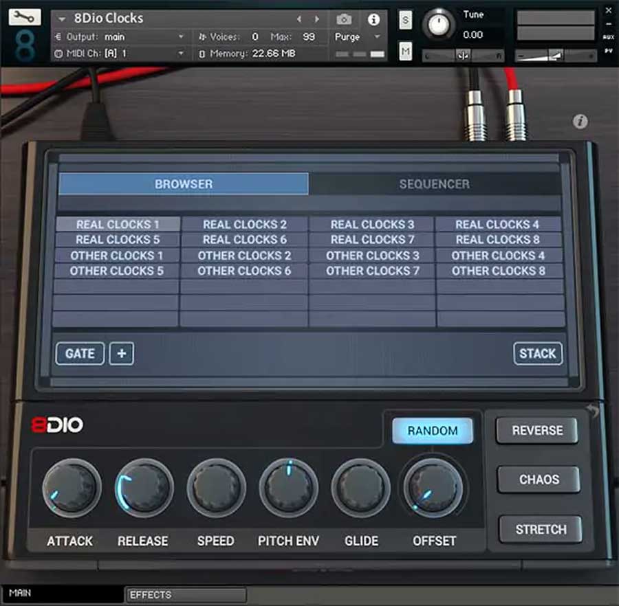The height and width of the screenshot is (606, 619).
Task: Click the output routing icon
Action: click(58, 36)
